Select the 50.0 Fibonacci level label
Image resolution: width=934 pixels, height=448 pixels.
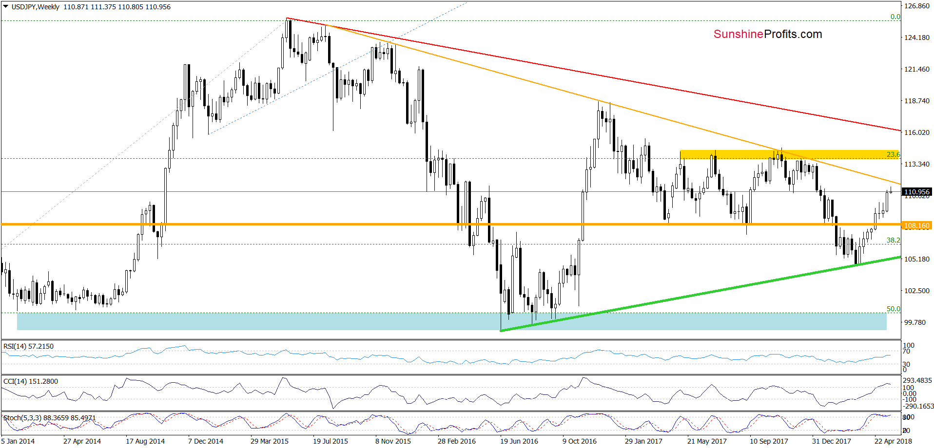coord(893,309)
